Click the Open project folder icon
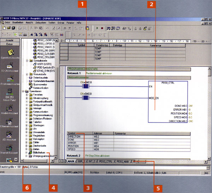This screenshot has width=212, height=193. [9, 28]
